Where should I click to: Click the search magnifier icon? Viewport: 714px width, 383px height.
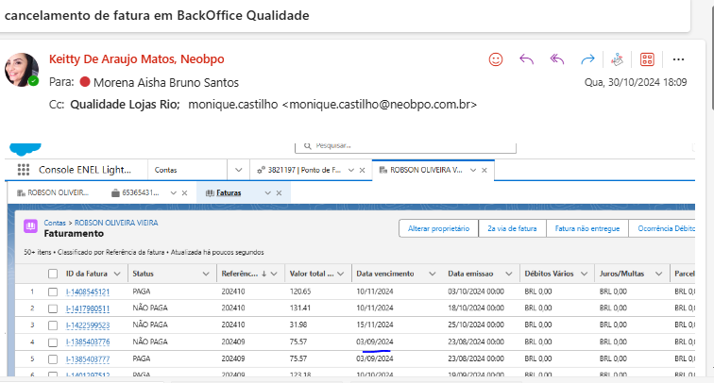coord(307,145)
